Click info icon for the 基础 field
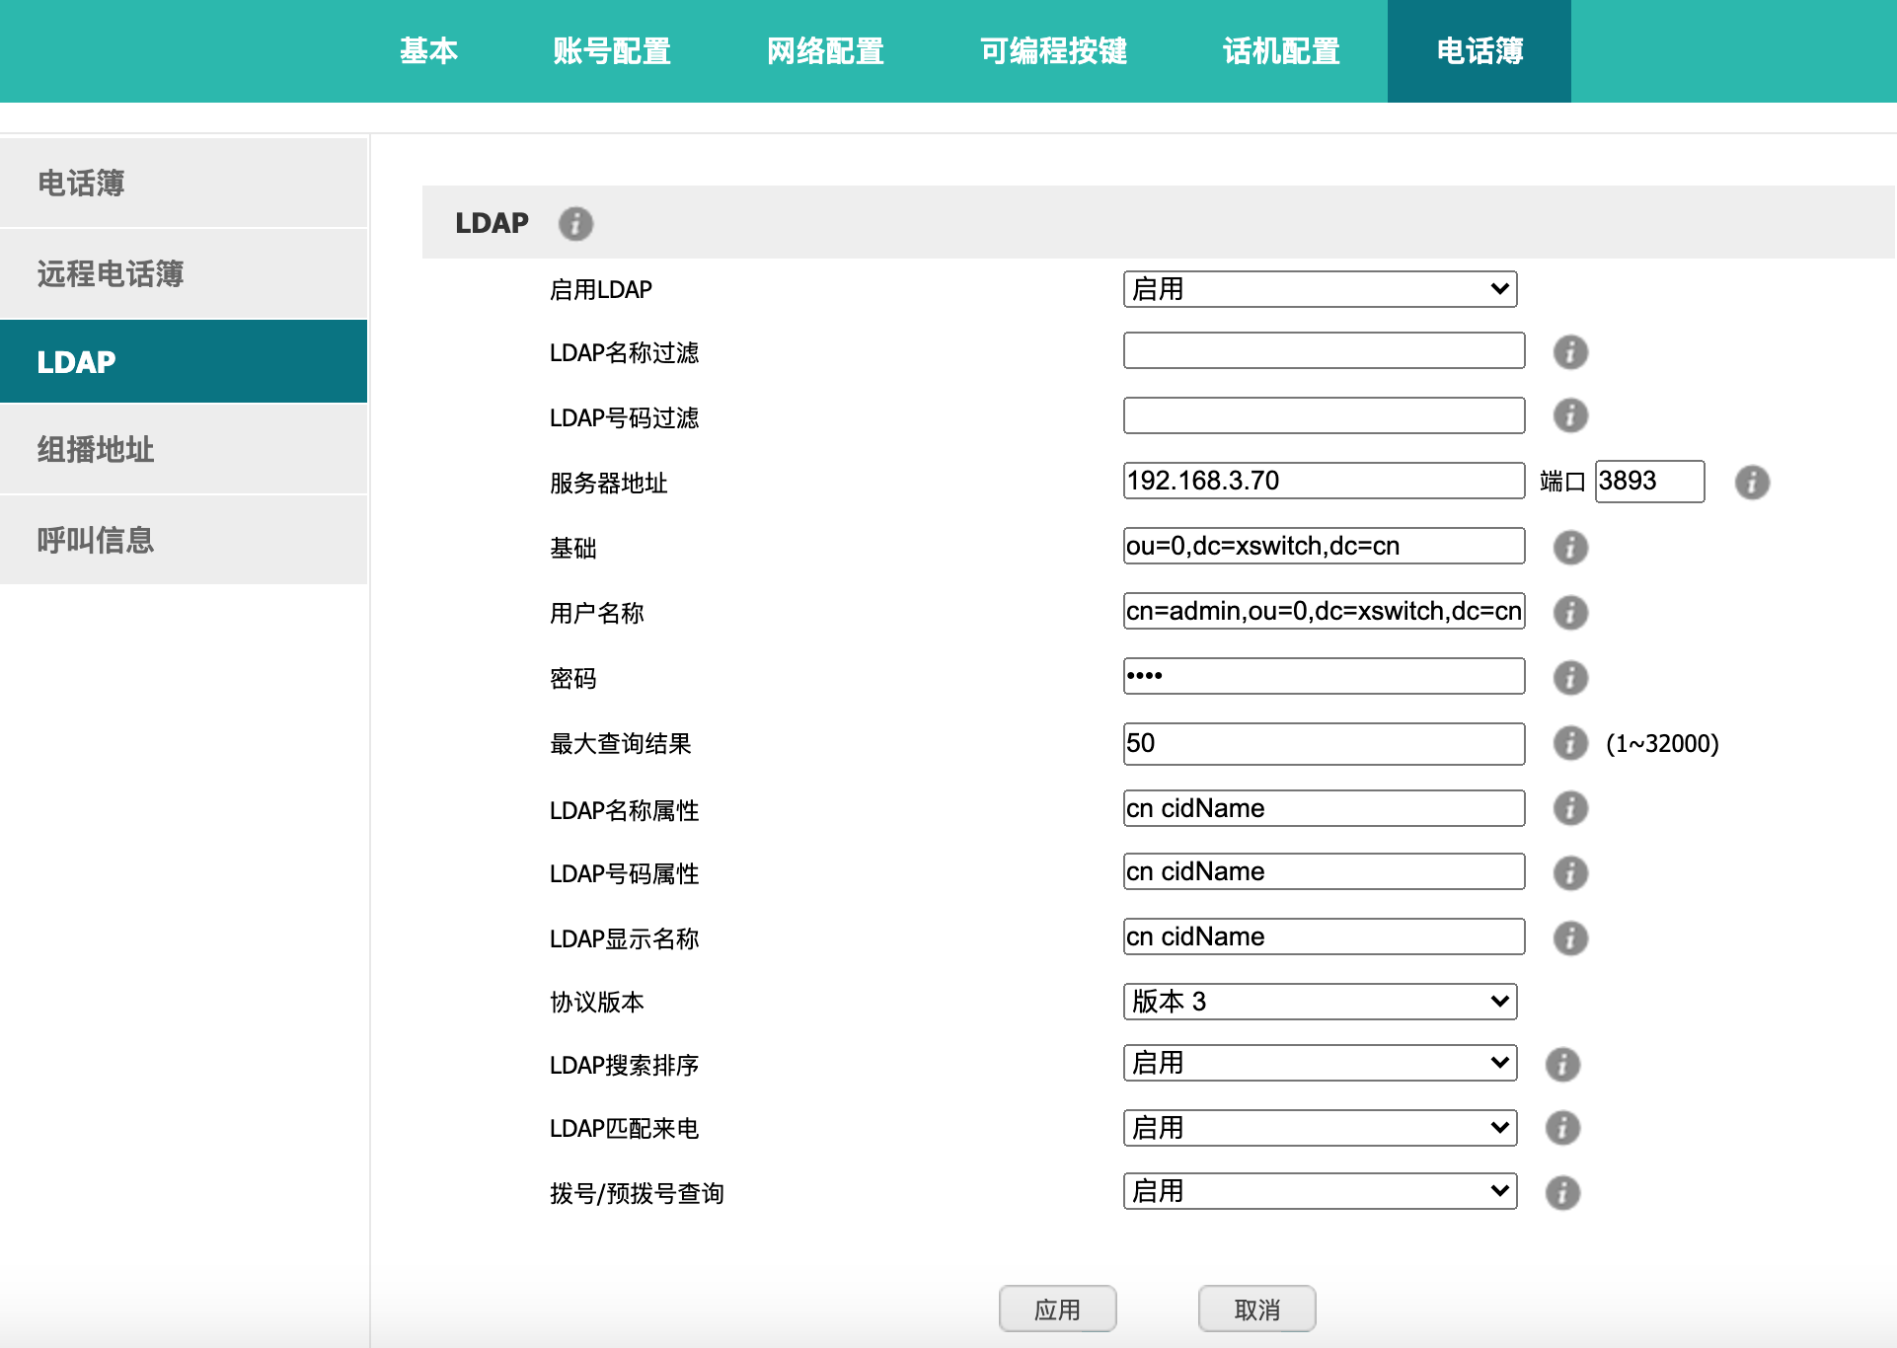 [x=1570, y=548]
